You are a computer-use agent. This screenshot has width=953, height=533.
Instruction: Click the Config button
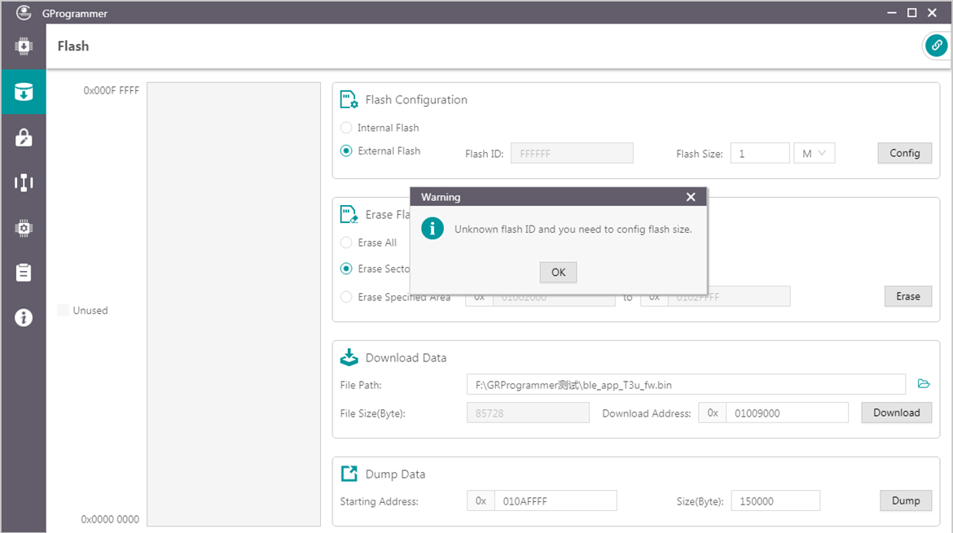(x=904, y=153)
